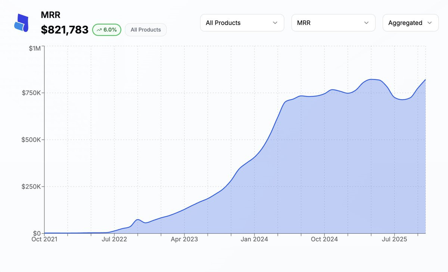Click the $500K y-axis label
Screen dimensions: 448x272
pyautogui.click(x=32, y=140)
